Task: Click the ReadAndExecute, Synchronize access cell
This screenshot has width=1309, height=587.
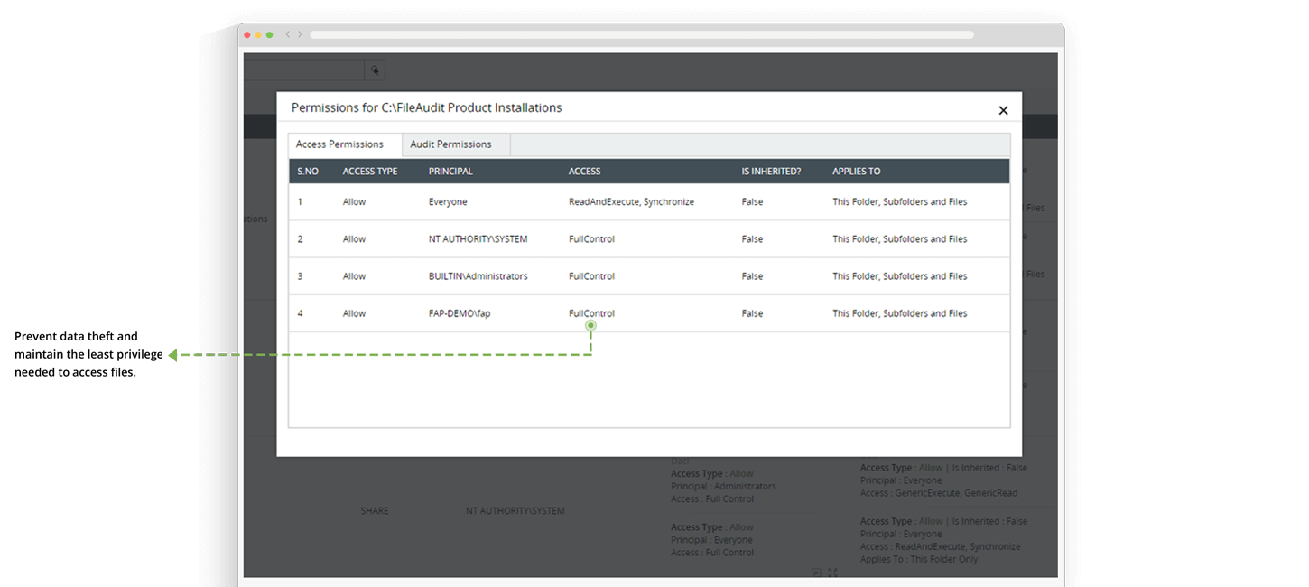Action: 631,202
